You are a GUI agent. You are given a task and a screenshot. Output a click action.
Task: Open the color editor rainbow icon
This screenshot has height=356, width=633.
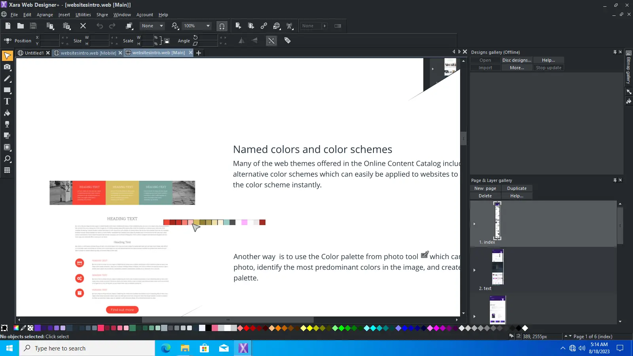click(16, 328)
